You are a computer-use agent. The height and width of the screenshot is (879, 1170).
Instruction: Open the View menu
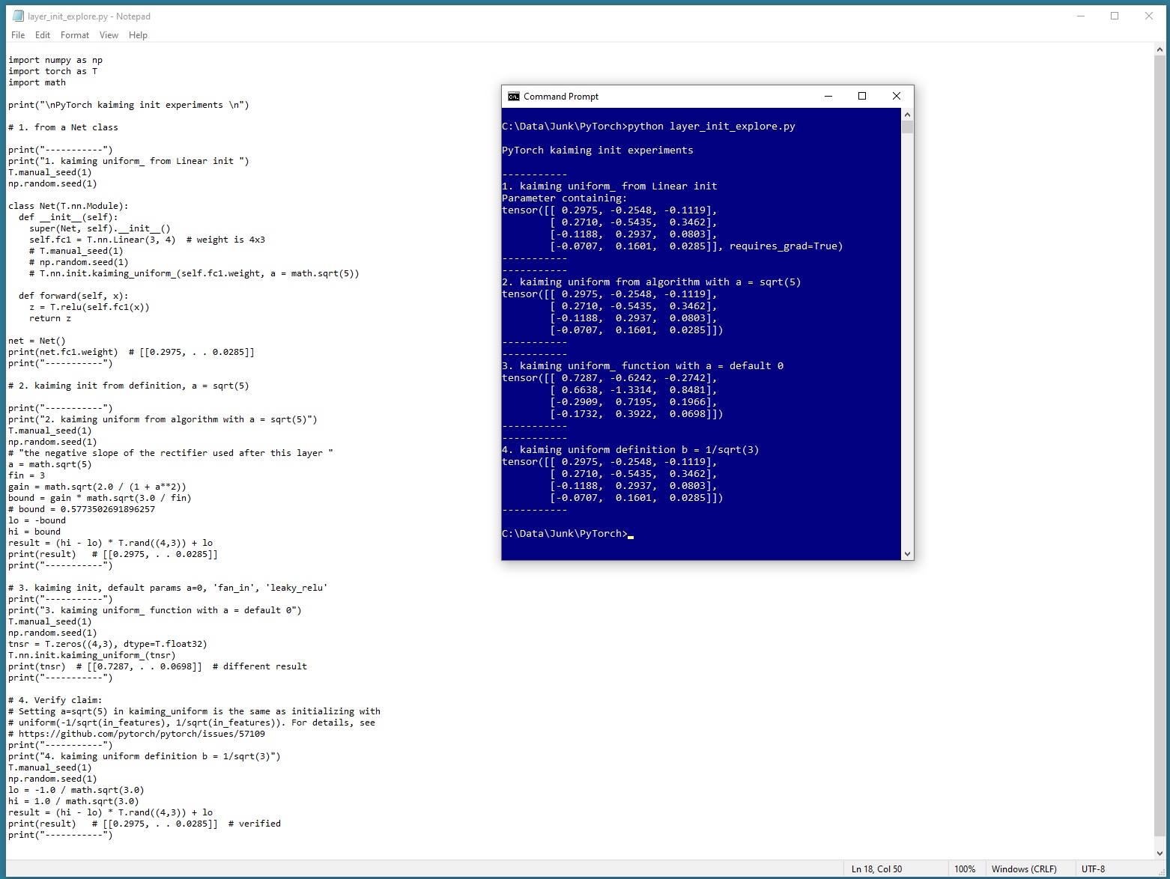tap(109, 34)
